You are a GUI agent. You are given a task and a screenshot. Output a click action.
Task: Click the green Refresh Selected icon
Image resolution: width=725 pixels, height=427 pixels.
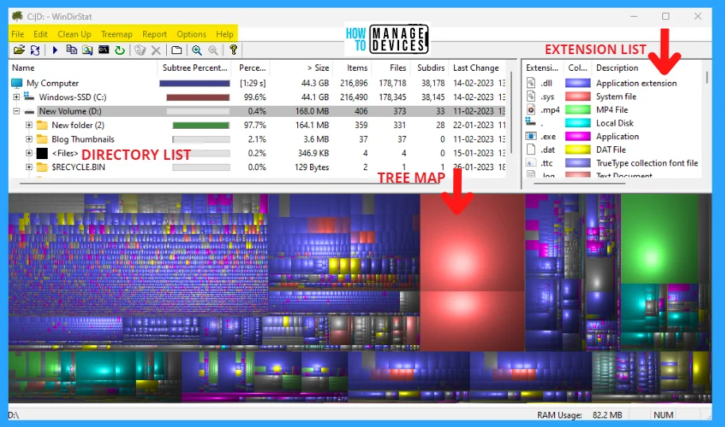coord(120,50)
